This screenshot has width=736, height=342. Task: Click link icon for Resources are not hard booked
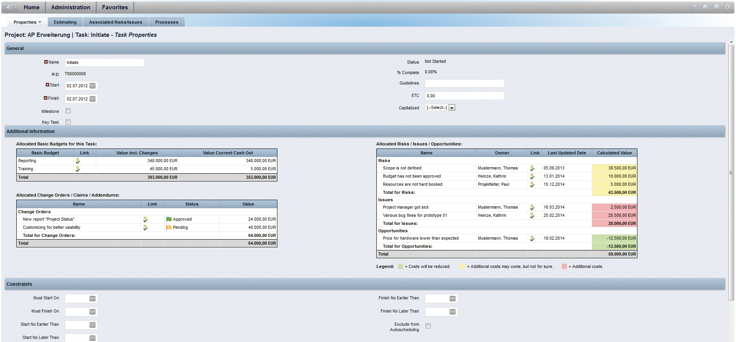pos(532,185)
